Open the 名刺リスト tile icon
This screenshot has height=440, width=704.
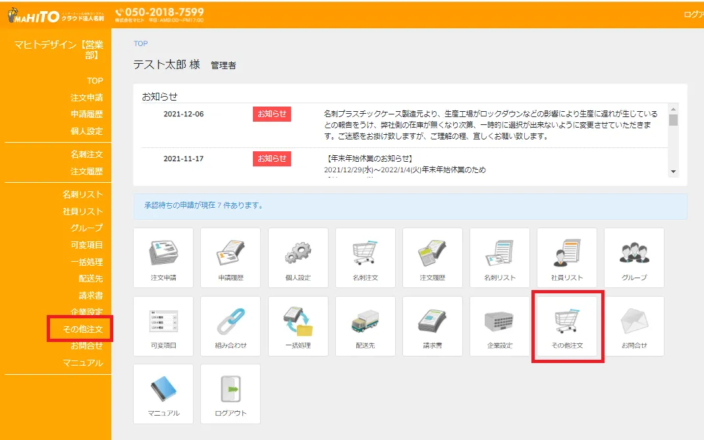click(499, 253)
